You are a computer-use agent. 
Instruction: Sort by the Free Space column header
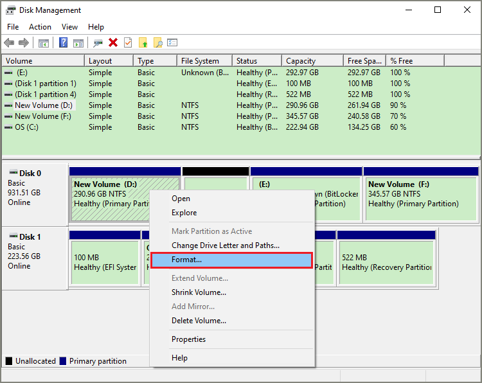click(365, 61)
